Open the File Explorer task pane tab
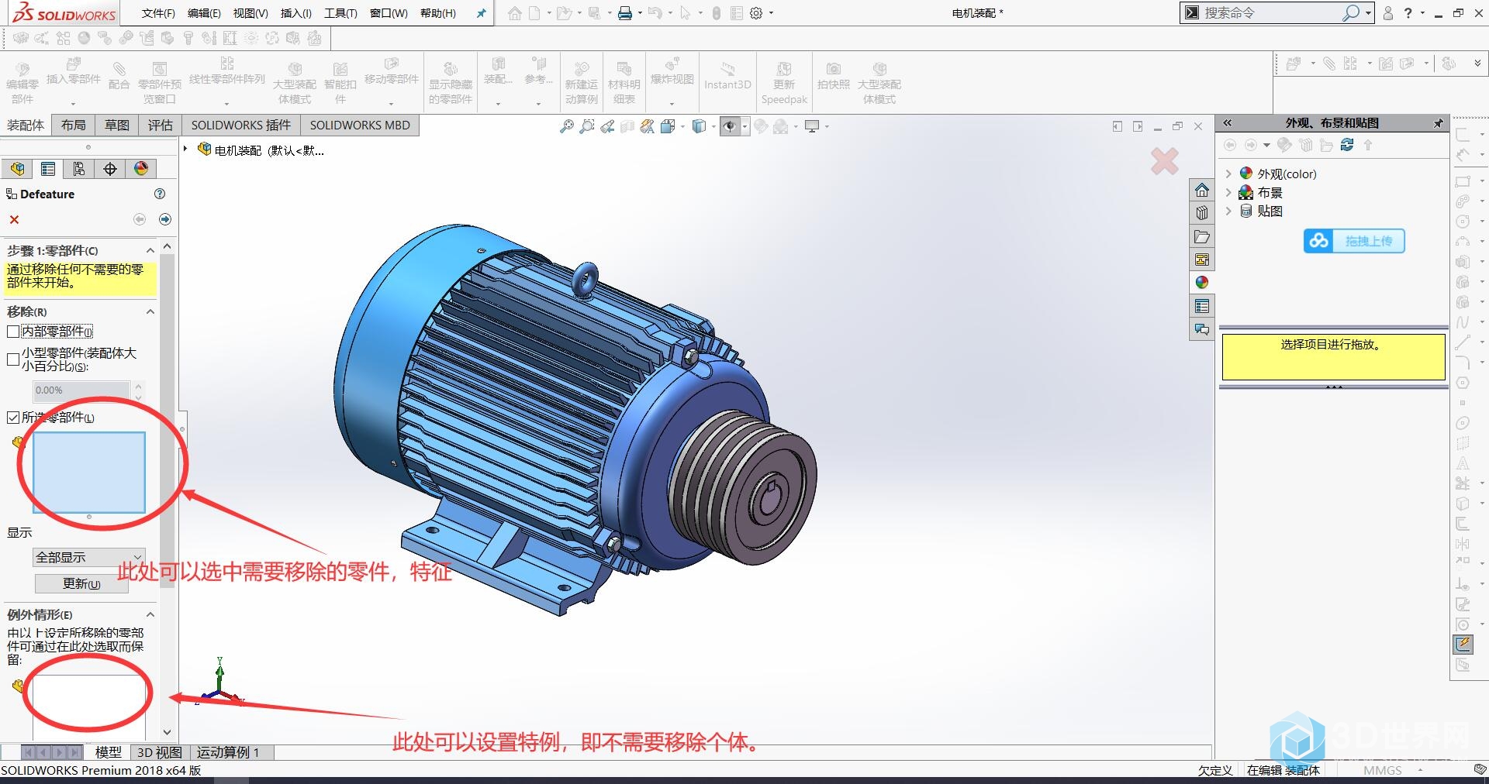The width and height of the screenshot is (1489, 784). (1201, 236)
